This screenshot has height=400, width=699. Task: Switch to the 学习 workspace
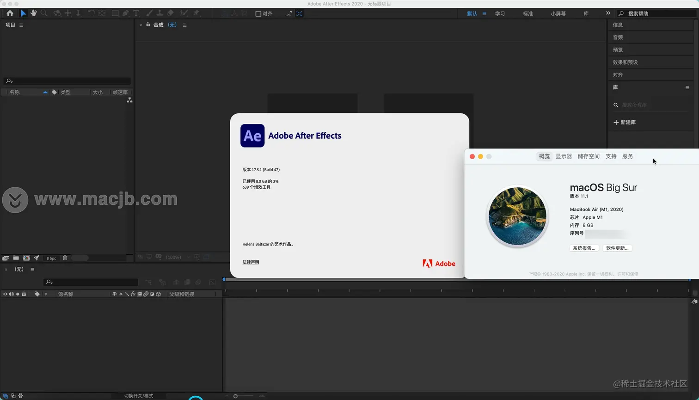[500, 13]
